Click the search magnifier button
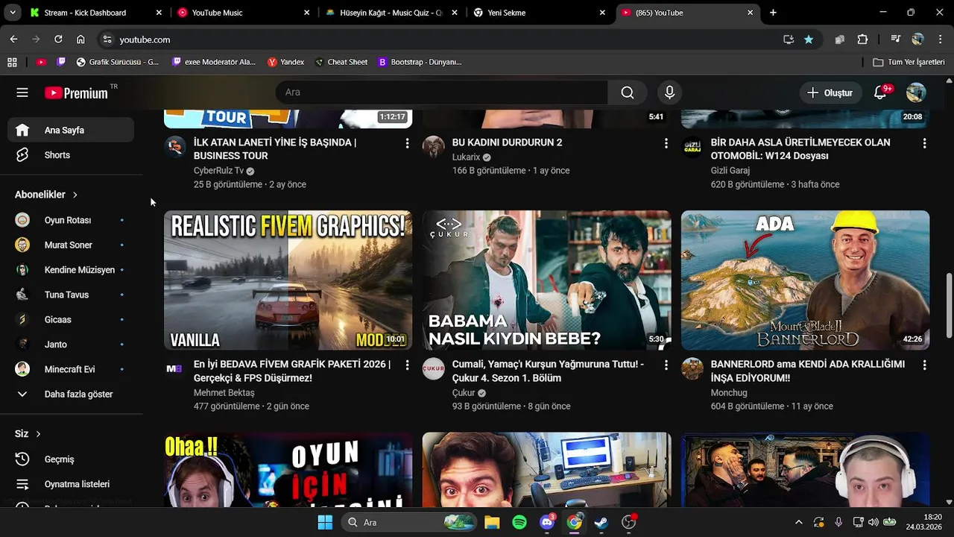The height and width of the screenshot is (537, 954). pos(628,92)
